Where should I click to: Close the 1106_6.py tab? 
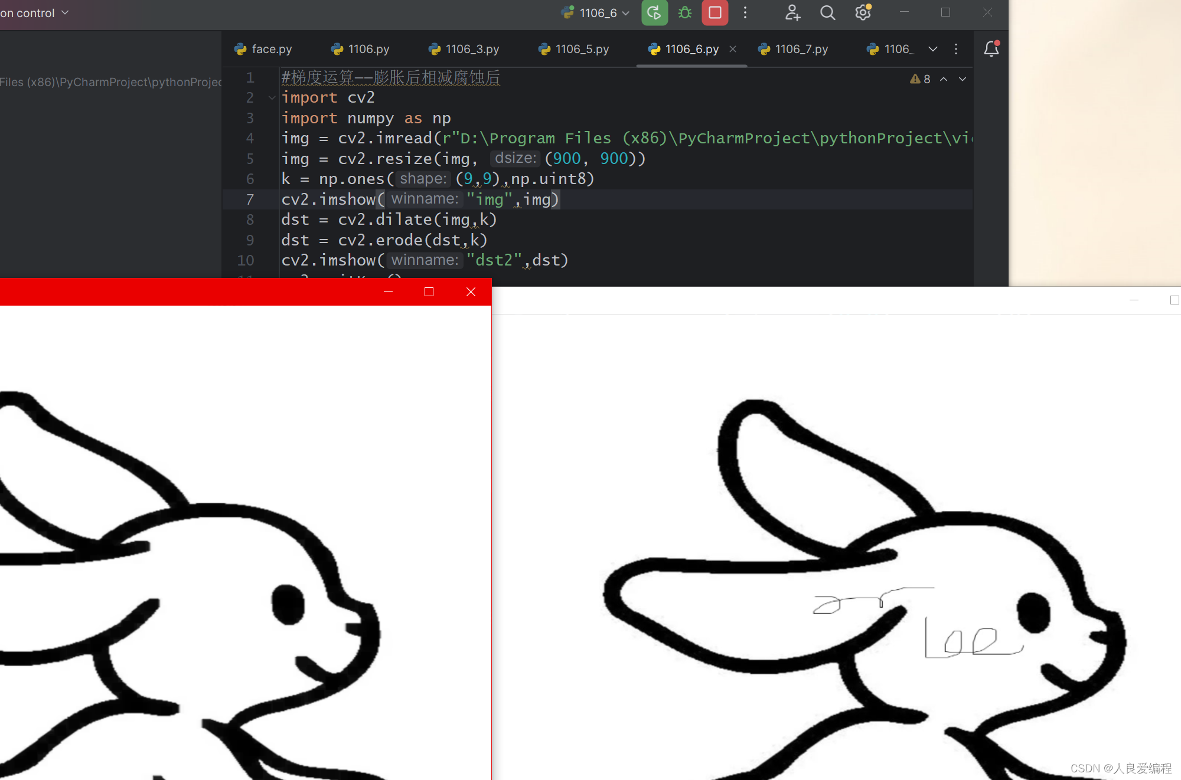(733, 49)
